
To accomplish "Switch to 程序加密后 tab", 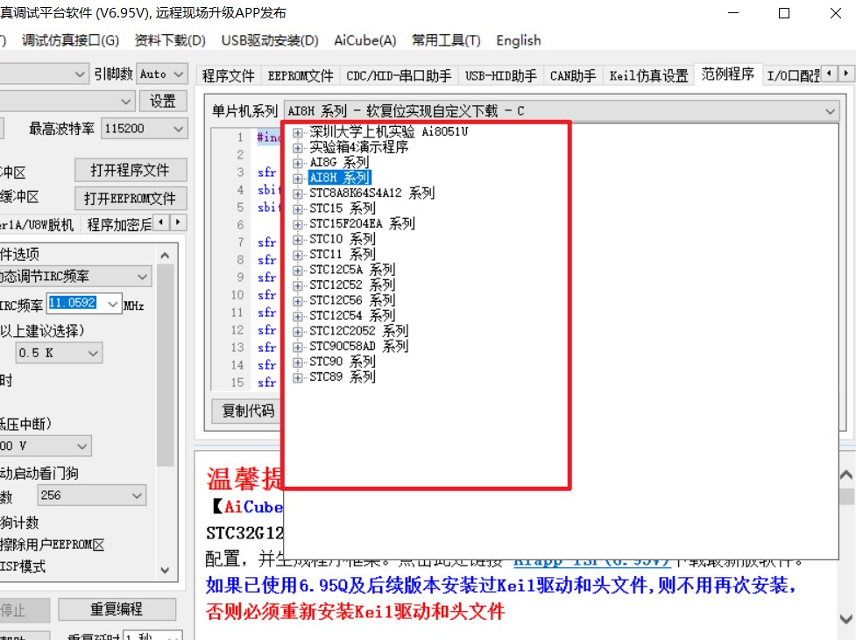I will pos(119,225).
